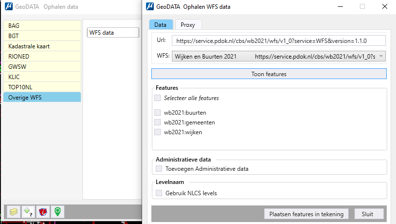Screen dimensions: 396x224
Task: Click the green diamond question mark icon
Action: tap(28, 212)
